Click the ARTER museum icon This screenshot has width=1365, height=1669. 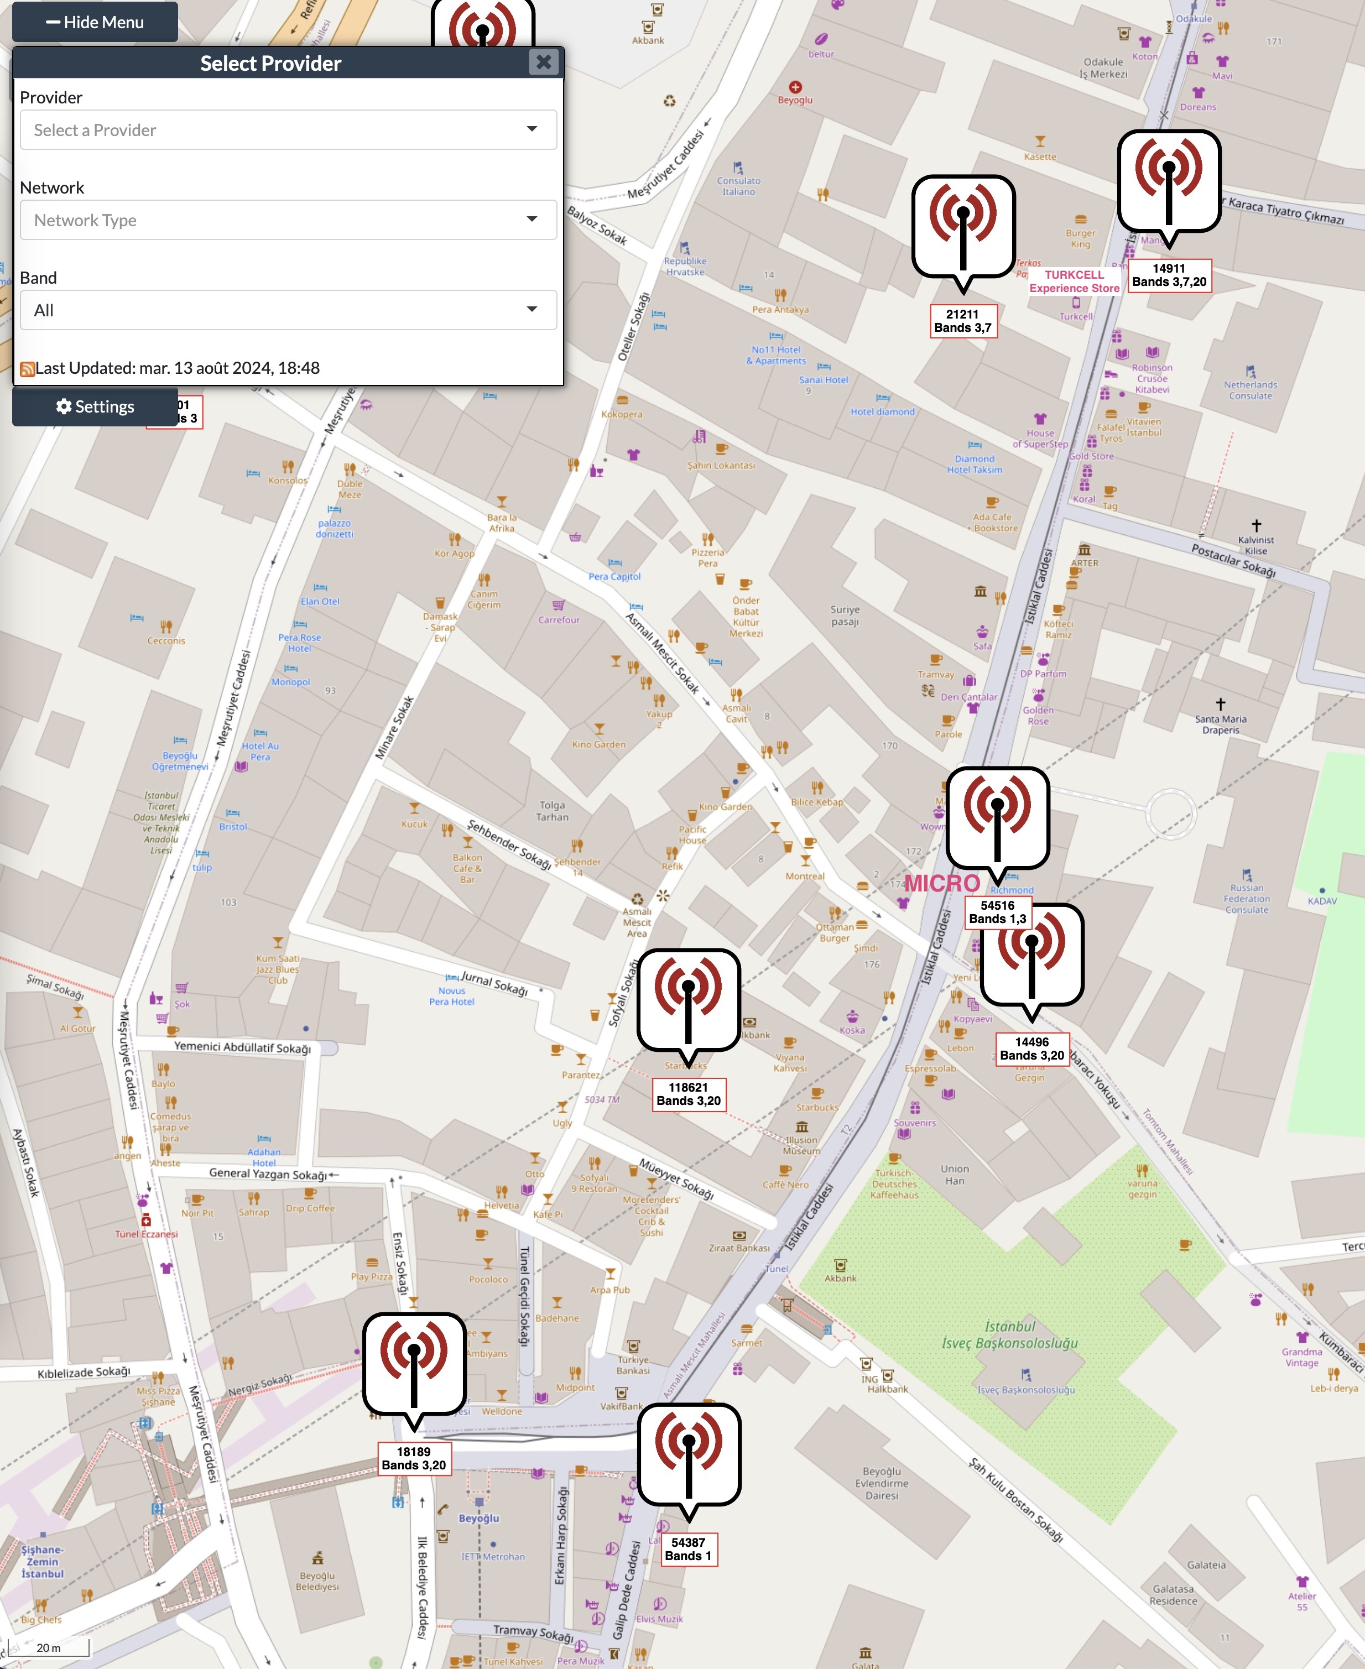(x=1084, y=550)
